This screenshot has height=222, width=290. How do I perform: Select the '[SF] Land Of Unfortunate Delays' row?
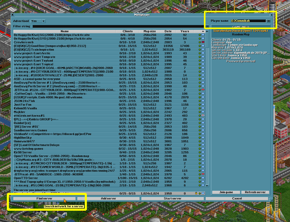109,145
